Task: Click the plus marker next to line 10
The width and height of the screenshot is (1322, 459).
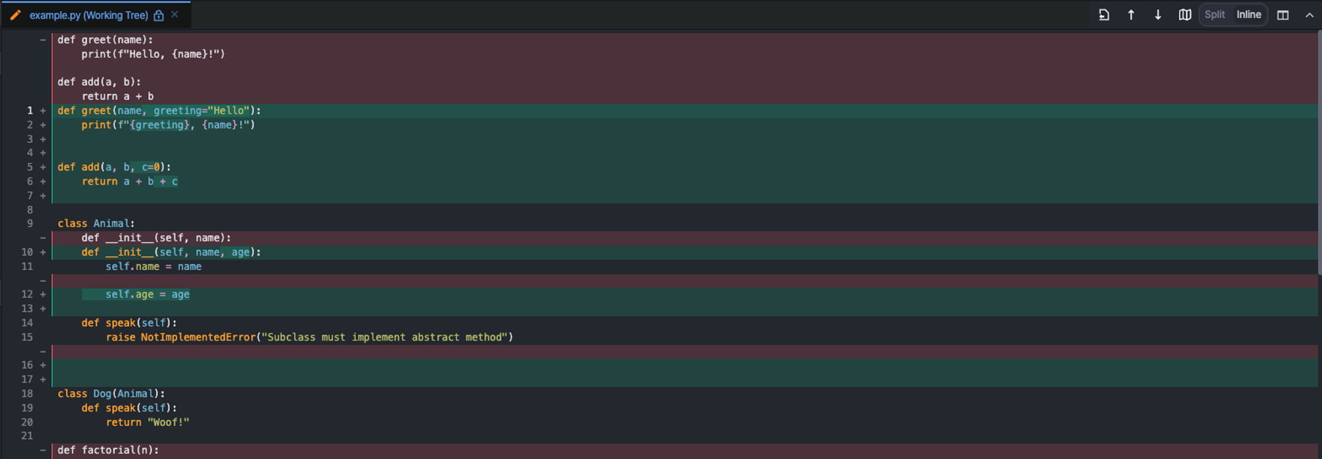Action: pyautogui.click(x=43, y=252)
